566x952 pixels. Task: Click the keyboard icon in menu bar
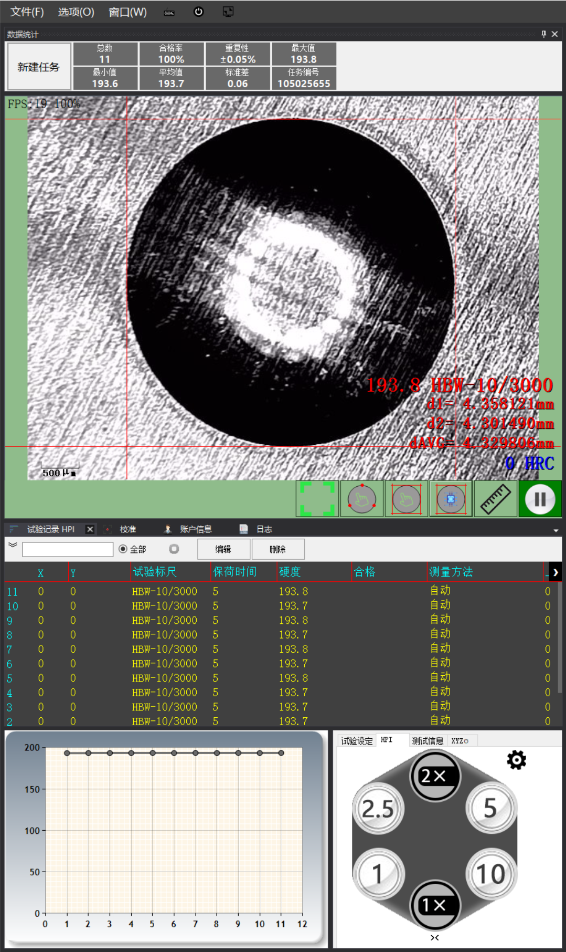(x=169, y=13)
